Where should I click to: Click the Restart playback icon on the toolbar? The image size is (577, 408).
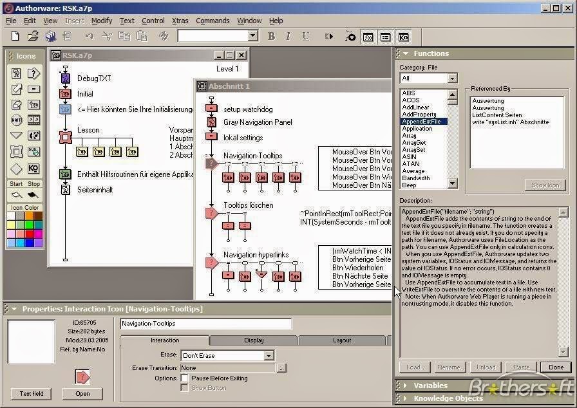tap(329, 36)
